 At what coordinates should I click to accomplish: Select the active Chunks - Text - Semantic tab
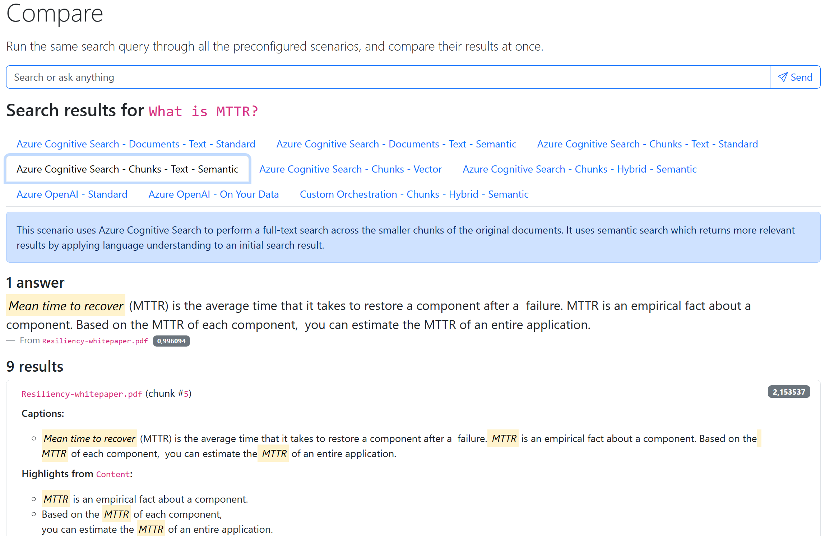pyautogui.click(x=128, y=169)
